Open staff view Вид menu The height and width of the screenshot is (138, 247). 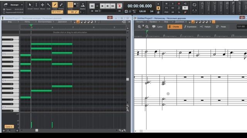[x=166, y=22]
